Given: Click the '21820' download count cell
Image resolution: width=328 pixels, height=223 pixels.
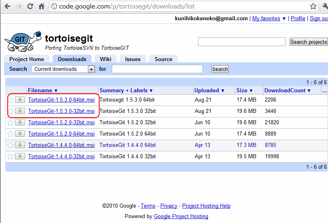Looking at the screenshot, I should [x=272, y=123].
